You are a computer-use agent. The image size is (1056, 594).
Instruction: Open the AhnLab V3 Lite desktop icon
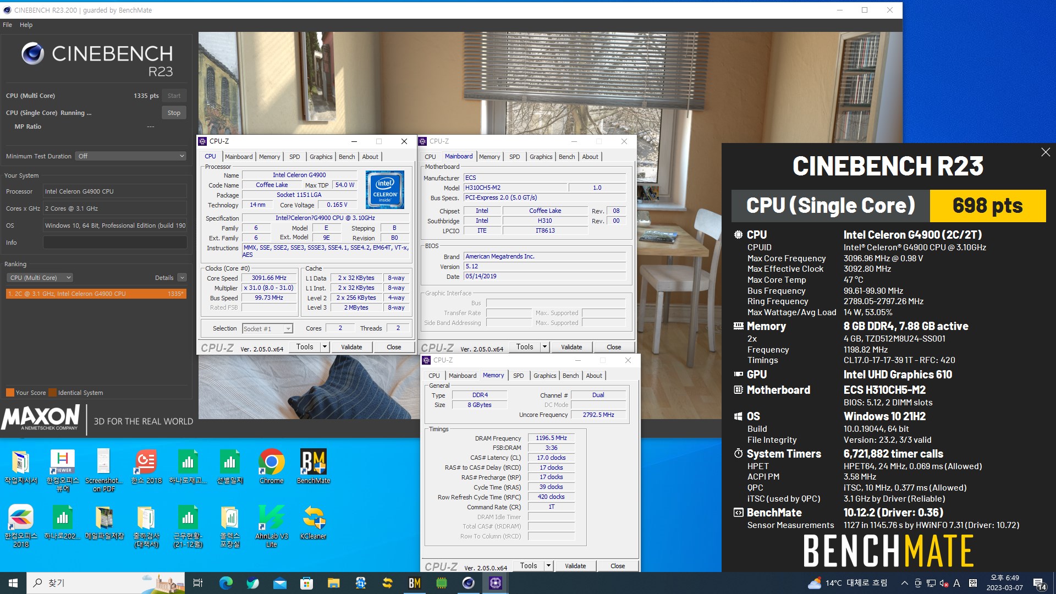point(271,526)
